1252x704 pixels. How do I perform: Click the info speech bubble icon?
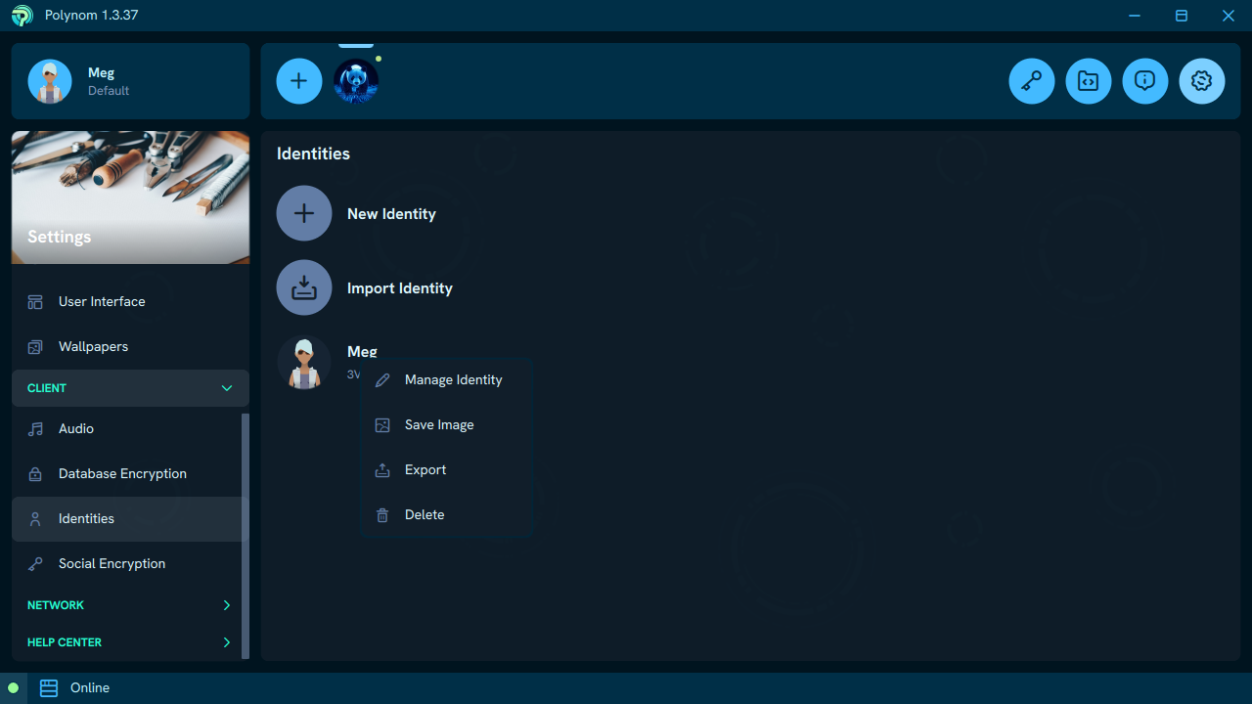point(1144,81)
